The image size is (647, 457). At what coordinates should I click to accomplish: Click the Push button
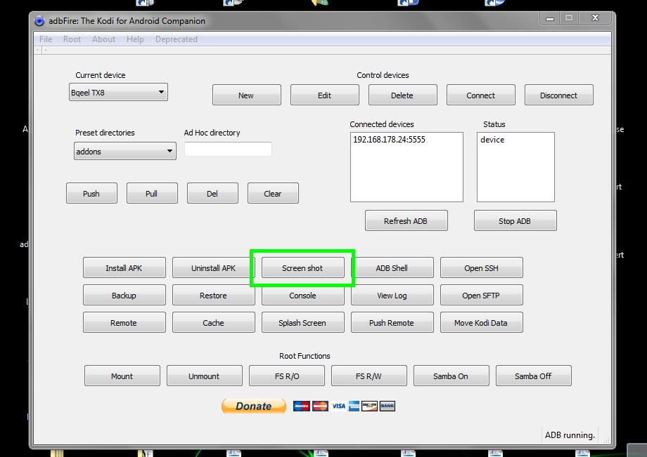pyautogui.click(x=91, y=194)
